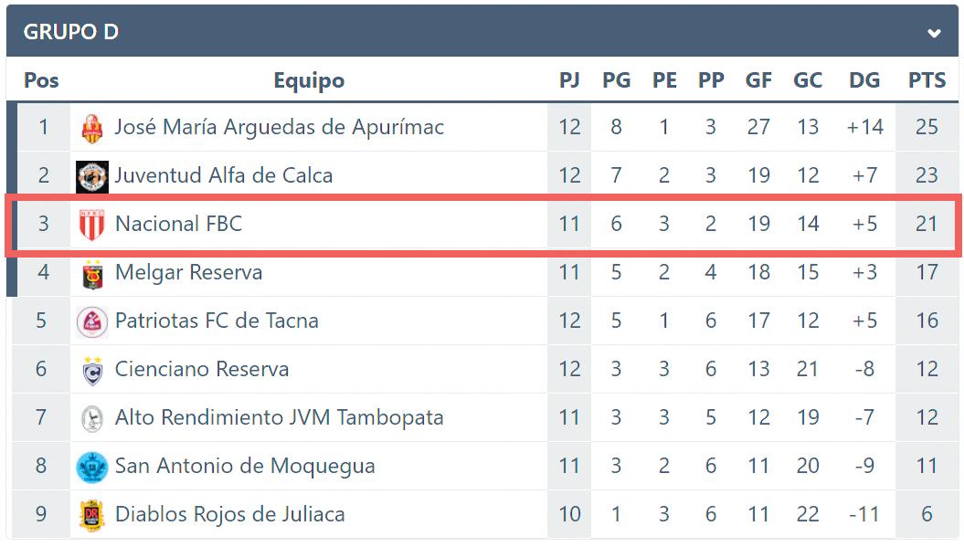964x547 pixels.
Task: Click Alto Rendimiento JVM Tambopata logo
Action: coord(92,418)
